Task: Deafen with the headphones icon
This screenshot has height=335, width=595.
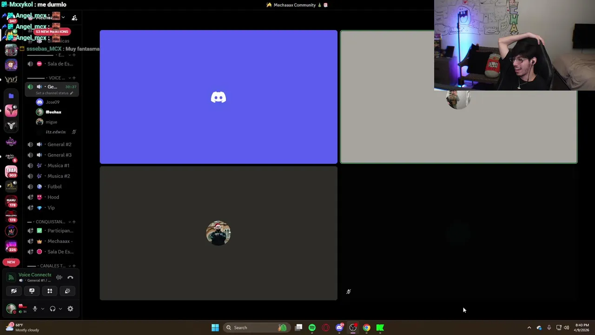Action: [53, 308]
